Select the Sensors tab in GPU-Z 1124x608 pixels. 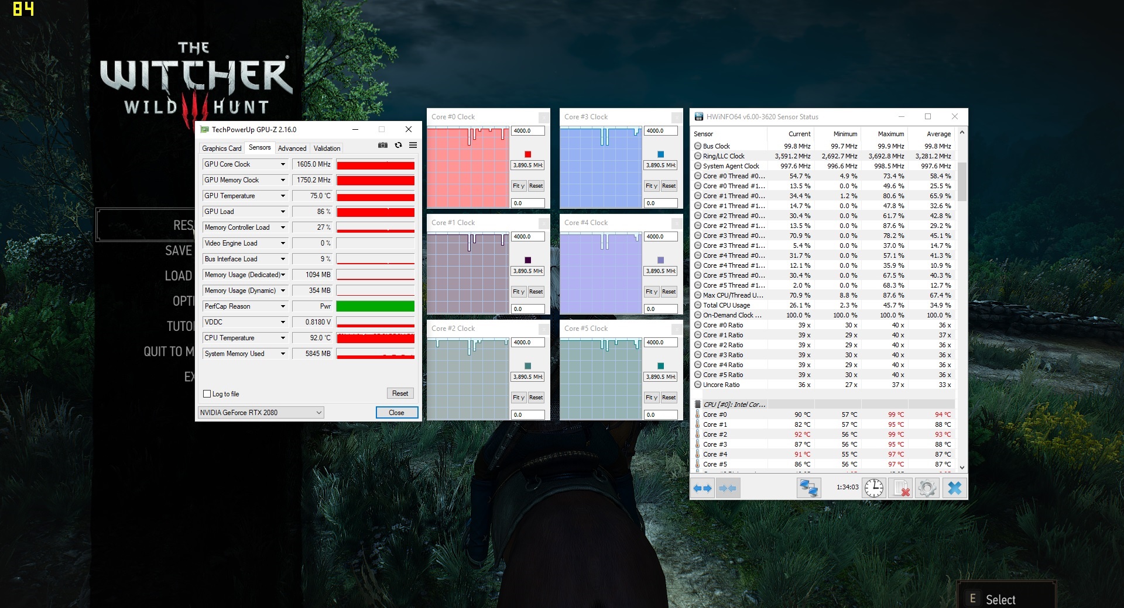coord(259,147)
